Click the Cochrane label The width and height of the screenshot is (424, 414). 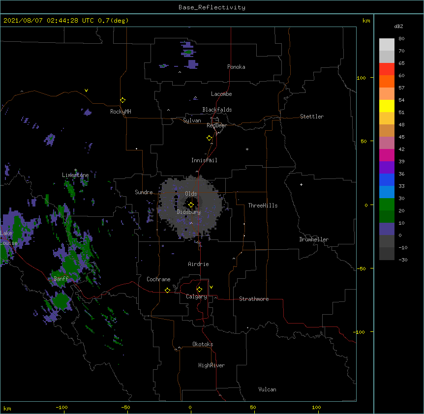point(158,279)
